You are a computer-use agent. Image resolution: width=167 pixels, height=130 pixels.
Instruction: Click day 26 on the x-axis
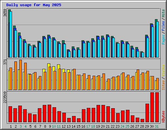(132, 126)
